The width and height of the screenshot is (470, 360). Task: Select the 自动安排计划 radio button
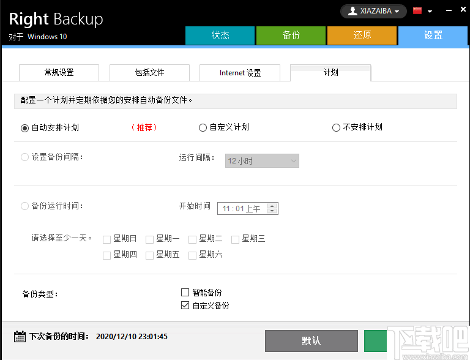(24, 128)
